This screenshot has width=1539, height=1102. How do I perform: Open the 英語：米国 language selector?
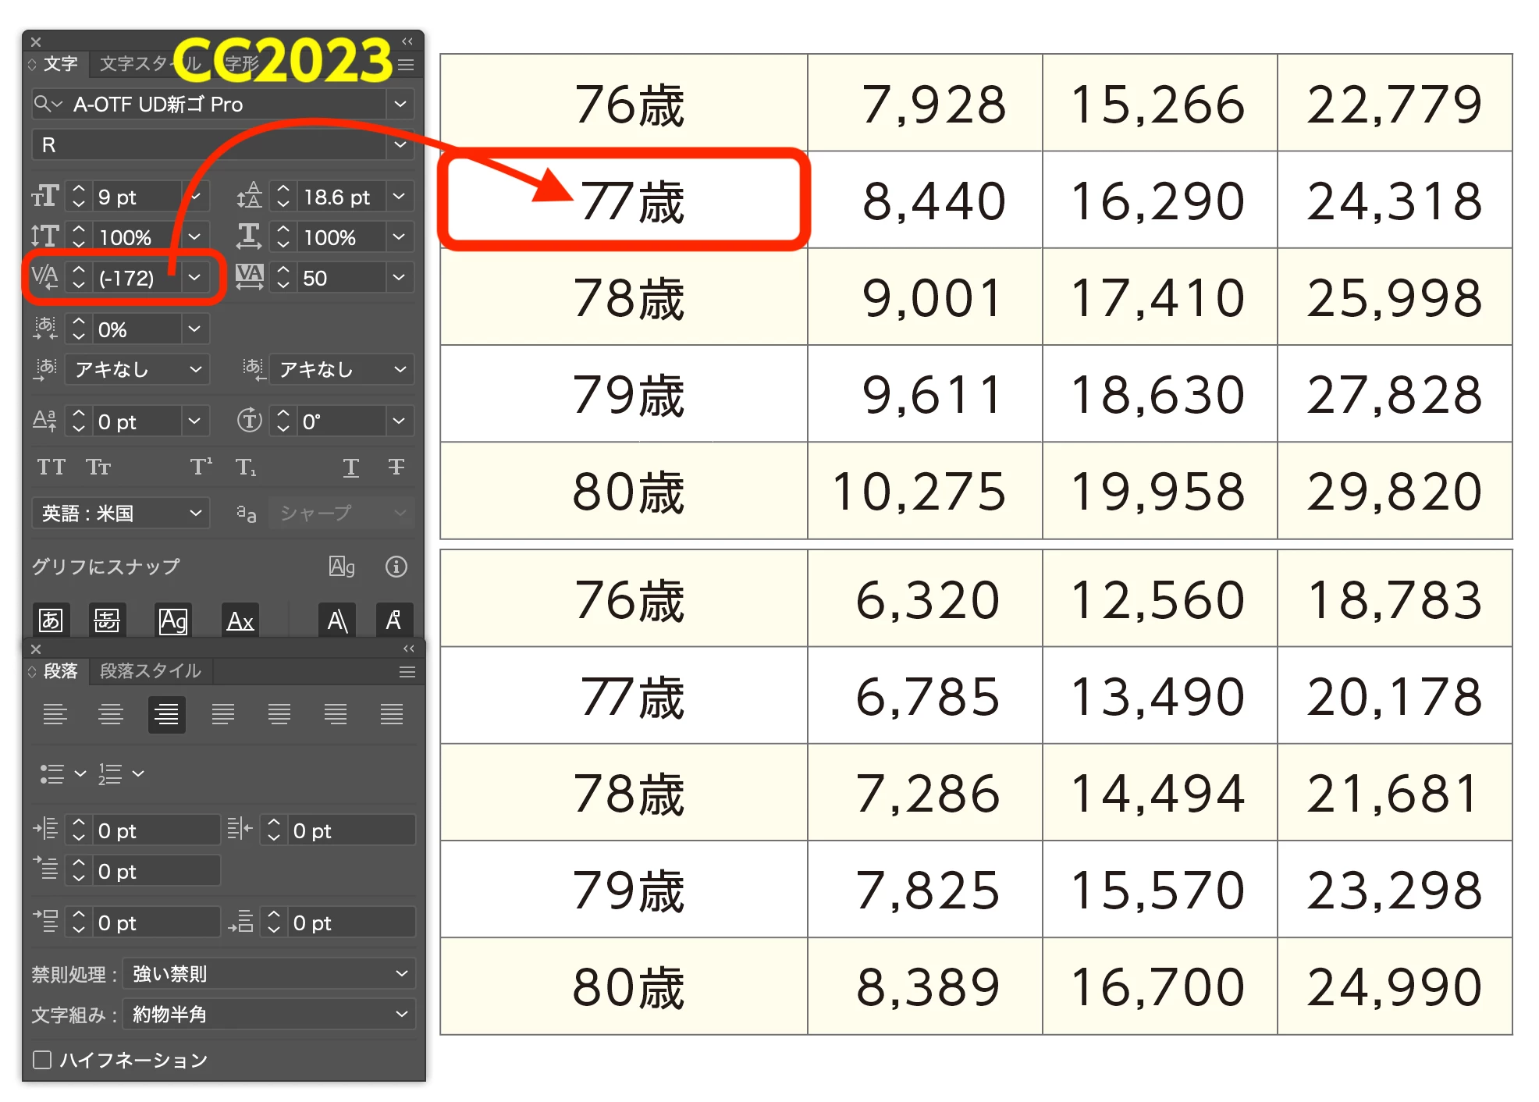tap(121, 513)
